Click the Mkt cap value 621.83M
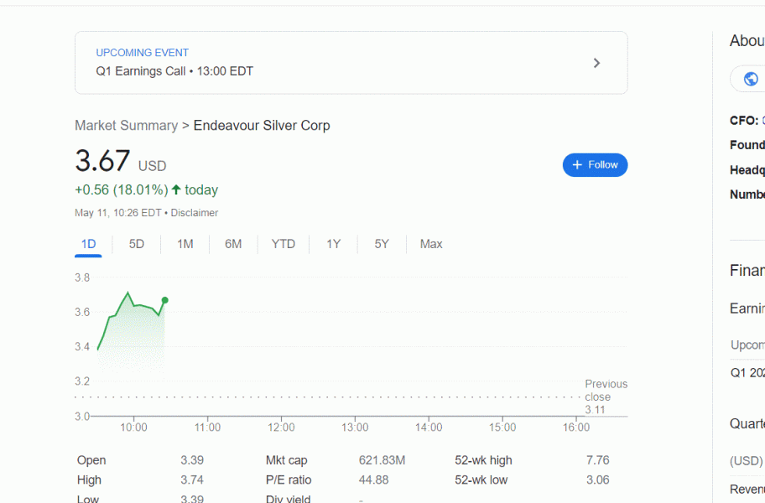 [382, 460]
